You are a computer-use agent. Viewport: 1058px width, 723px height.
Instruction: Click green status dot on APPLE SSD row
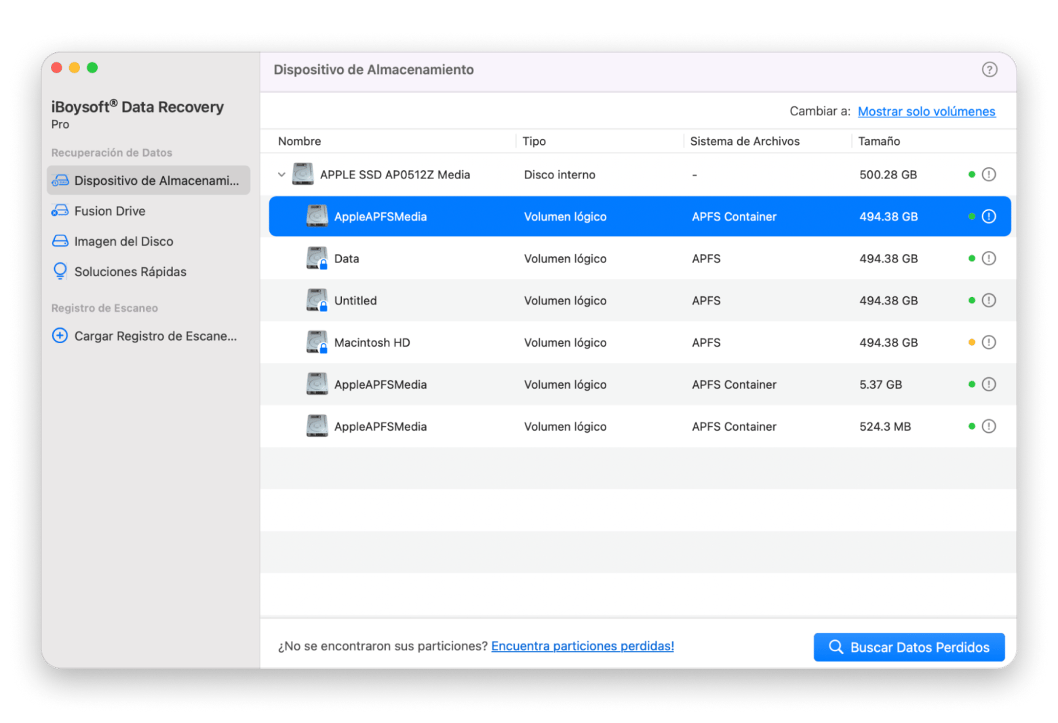tap(971, 174)
